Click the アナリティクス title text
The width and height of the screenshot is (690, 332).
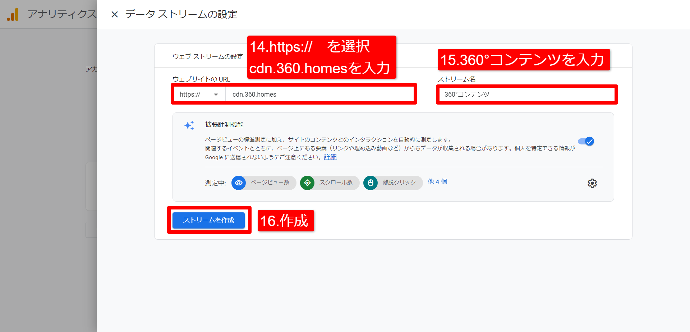click(62, 14)
